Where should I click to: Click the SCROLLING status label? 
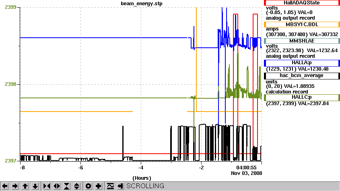coord(145,186)
